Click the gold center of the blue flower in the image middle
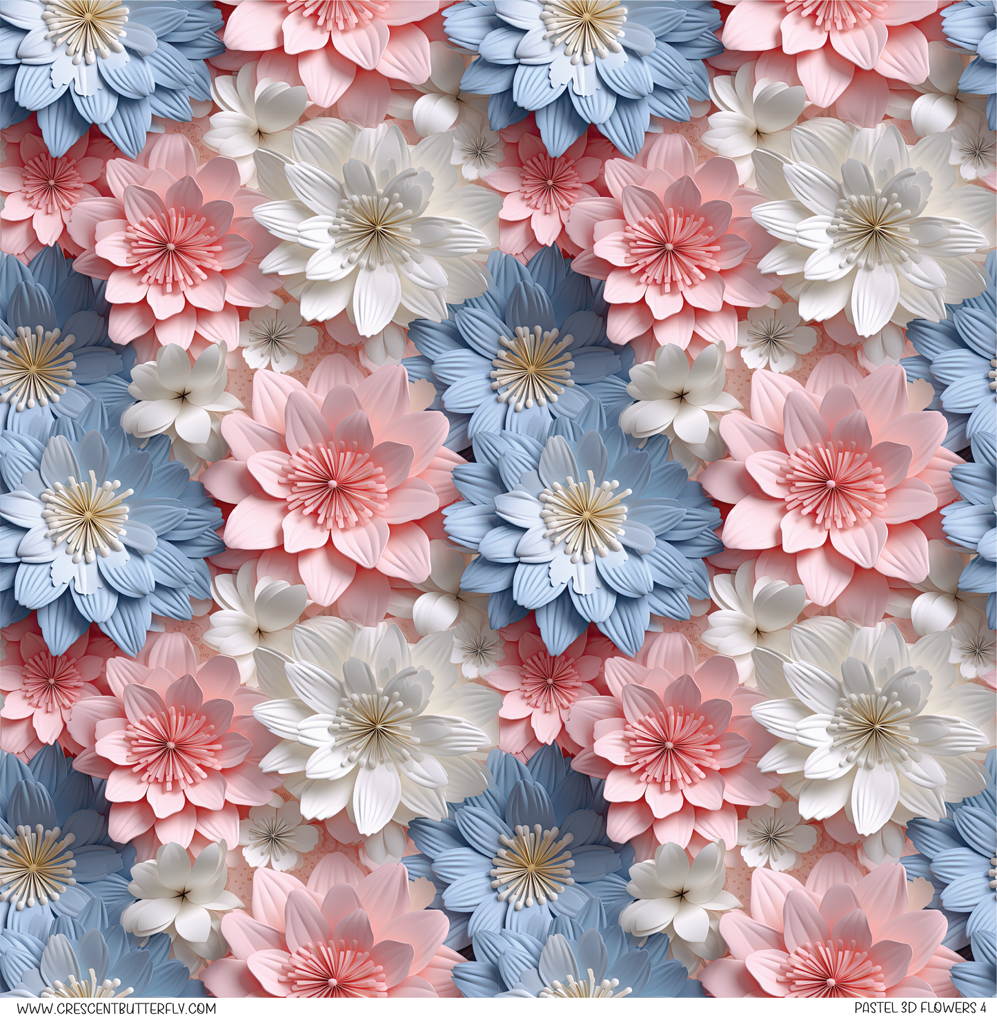 click(x=532, y=366)
